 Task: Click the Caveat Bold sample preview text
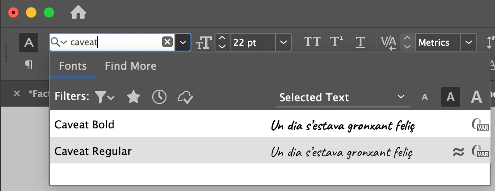pyautogui.click(x=343, y=126)
